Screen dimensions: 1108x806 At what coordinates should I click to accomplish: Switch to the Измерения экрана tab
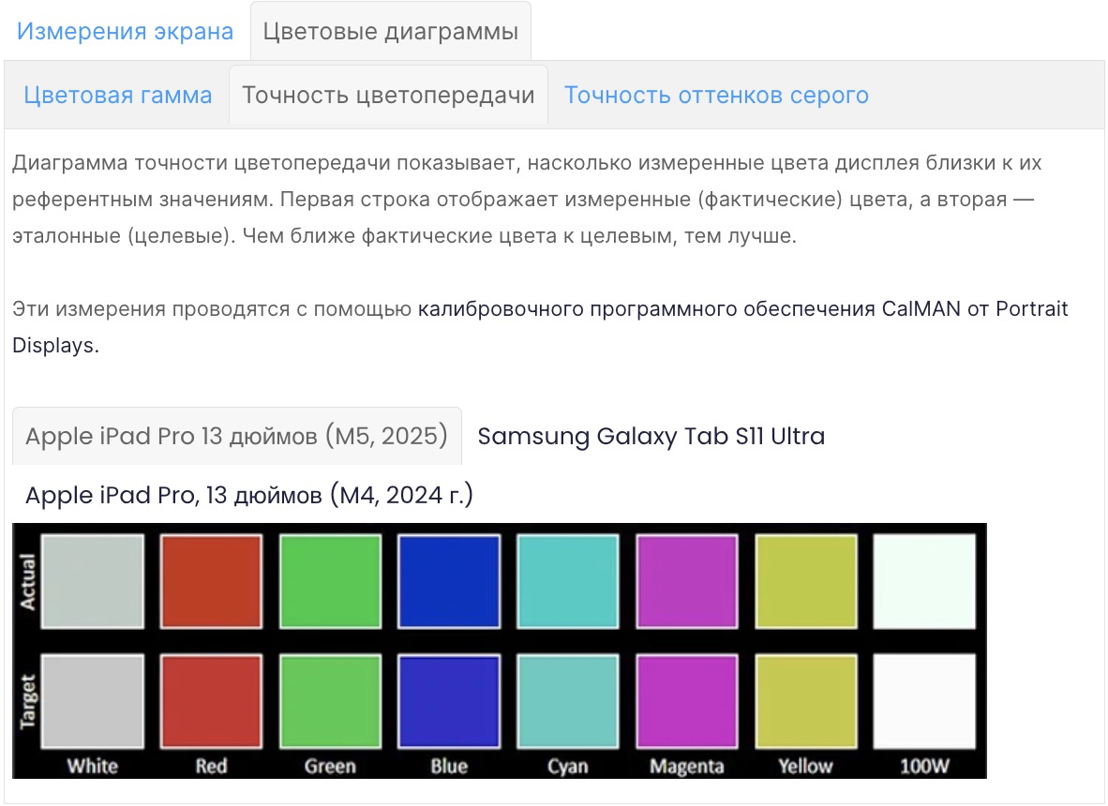tap(125, 32)
